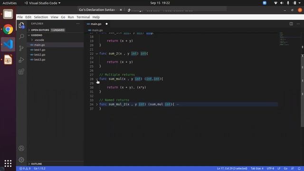
Task: Open Explorer panel Views and More Actions
Action: (78, 23)
